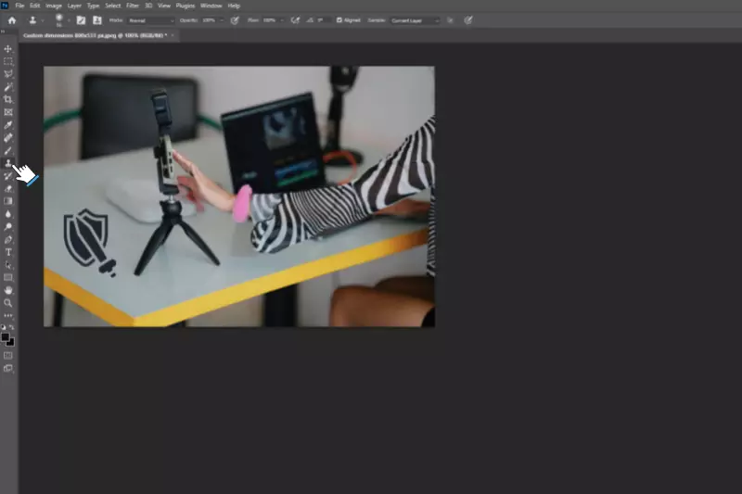
Task: Open the Help menu
Action: tap(234, 6)
